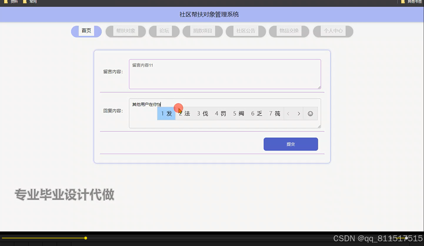Viewport: 424px width, 246px height.
Task: Go to the 论坛 page
Action: point(164,31)
